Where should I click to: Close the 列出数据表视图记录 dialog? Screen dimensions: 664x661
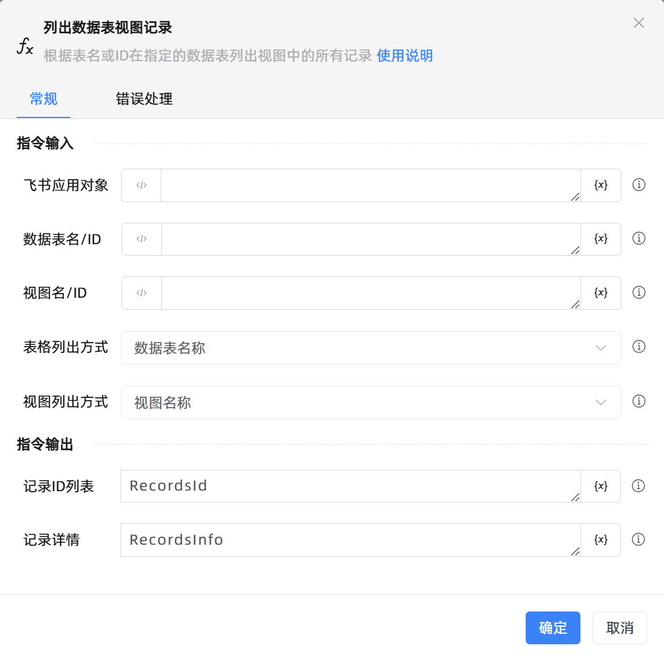coord(639,23)
